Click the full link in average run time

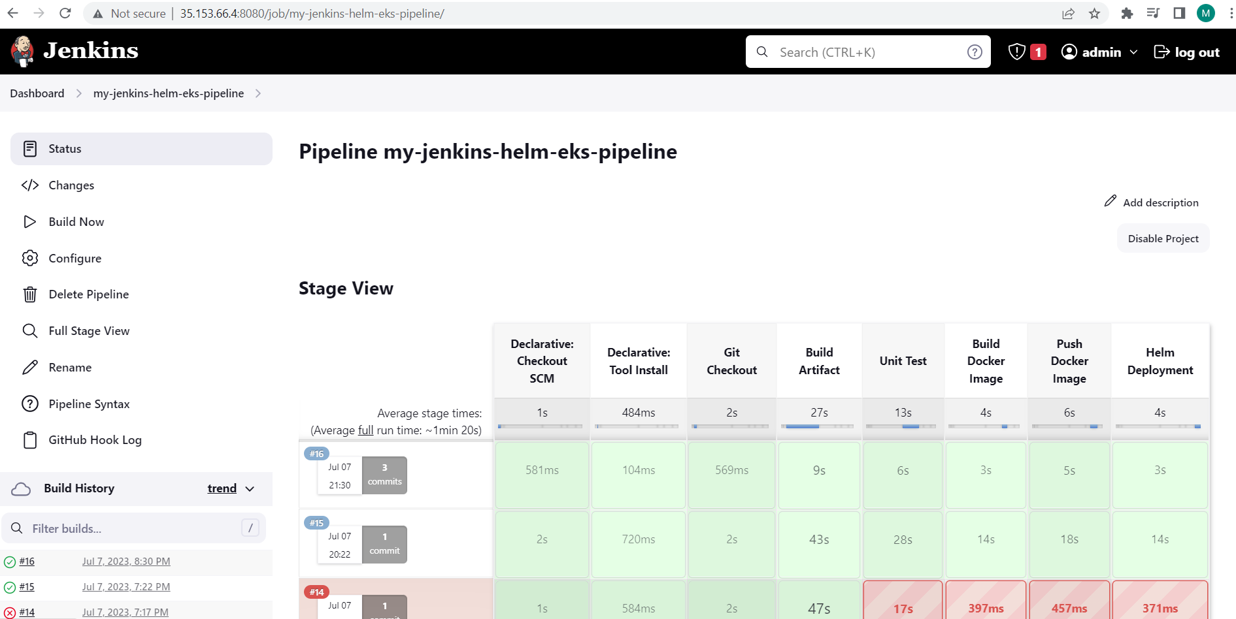366,430
